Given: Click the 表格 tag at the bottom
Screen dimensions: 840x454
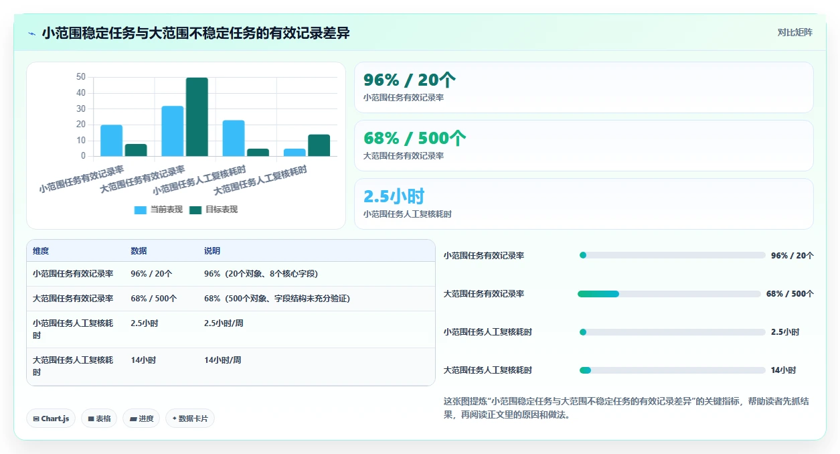Looking at the screenshot, I should (x=99, y=419).
